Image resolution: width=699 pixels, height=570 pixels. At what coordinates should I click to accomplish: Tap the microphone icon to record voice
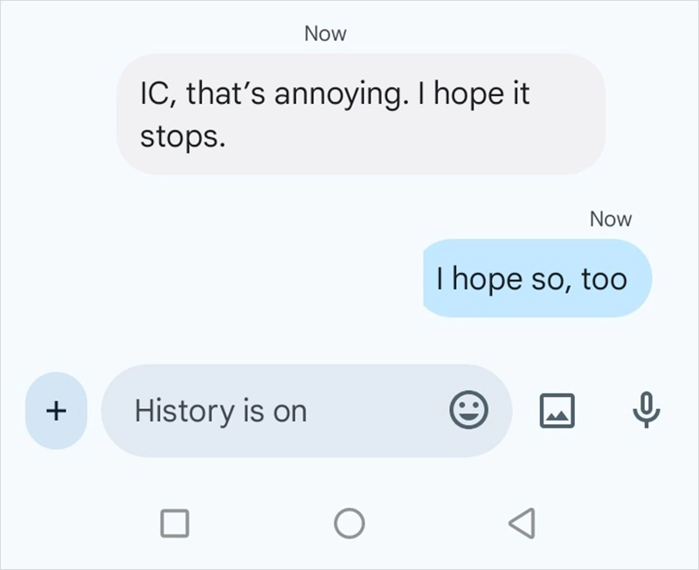[x=645, y=411]
